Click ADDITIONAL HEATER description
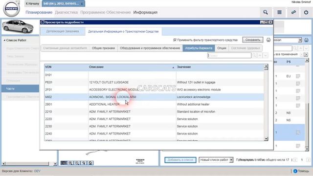Viewport: 313px width, 176px height. (104, 104)
